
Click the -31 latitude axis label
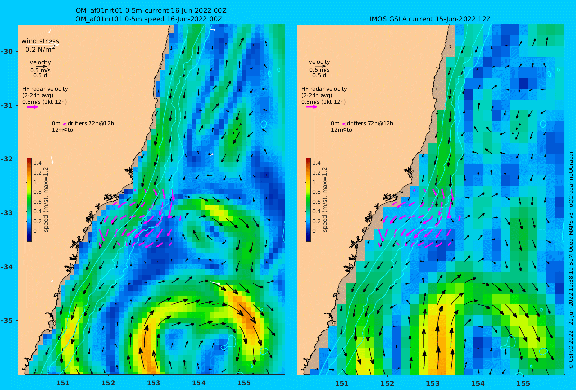pos(7,106)
